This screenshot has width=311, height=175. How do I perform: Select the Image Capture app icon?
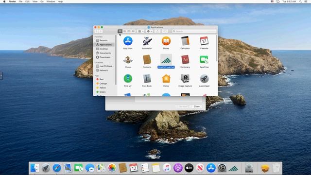(185, 79)
